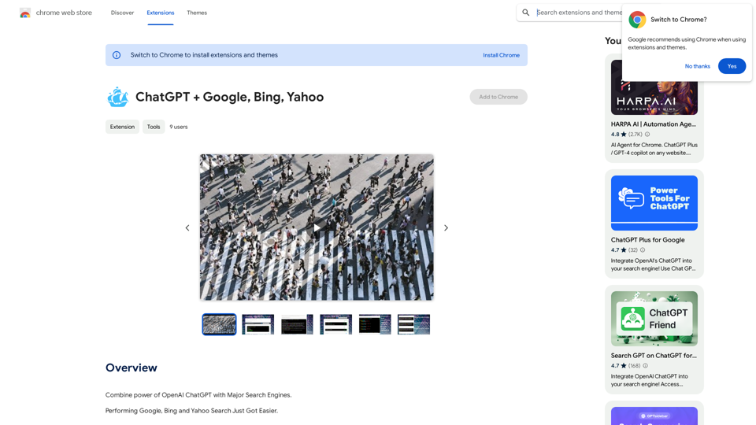Viewport: 756px width, 425px height.
Task: Select the fourth screenshot thumbnail
Action: (x=335, y=324)
